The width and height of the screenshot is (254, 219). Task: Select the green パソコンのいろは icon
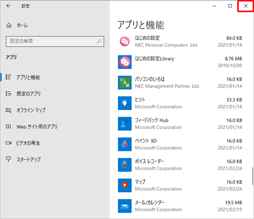tap(125, 83)
